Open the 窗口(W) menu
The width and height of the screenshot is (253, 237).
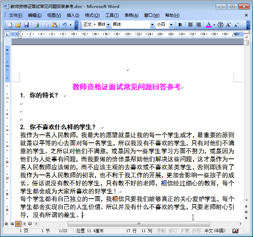[152, 15]
